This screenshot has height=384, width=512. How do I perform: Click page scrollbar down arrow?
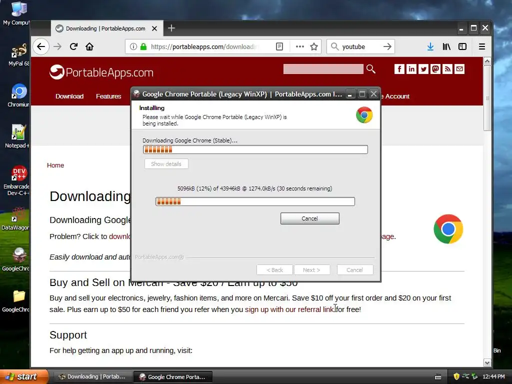[x=487, y=362]
